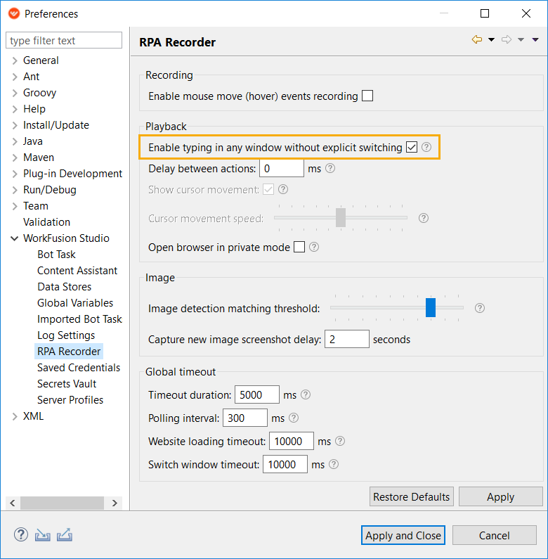
Task: Collapse the WorkFusion Studio node
Action: click(x=15, y=238)
